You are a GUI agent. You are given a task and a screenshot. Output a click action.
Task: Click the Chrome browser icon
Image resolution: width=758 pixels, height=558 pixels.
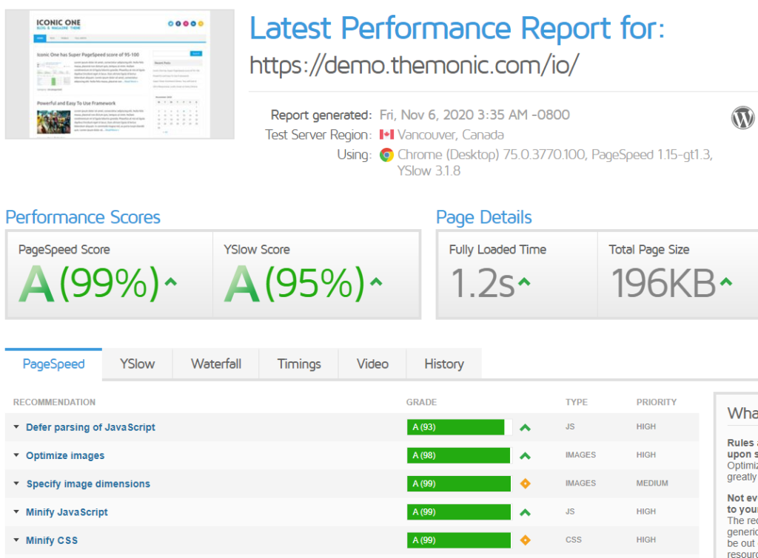pyautogui.click(x=386, y=154)
